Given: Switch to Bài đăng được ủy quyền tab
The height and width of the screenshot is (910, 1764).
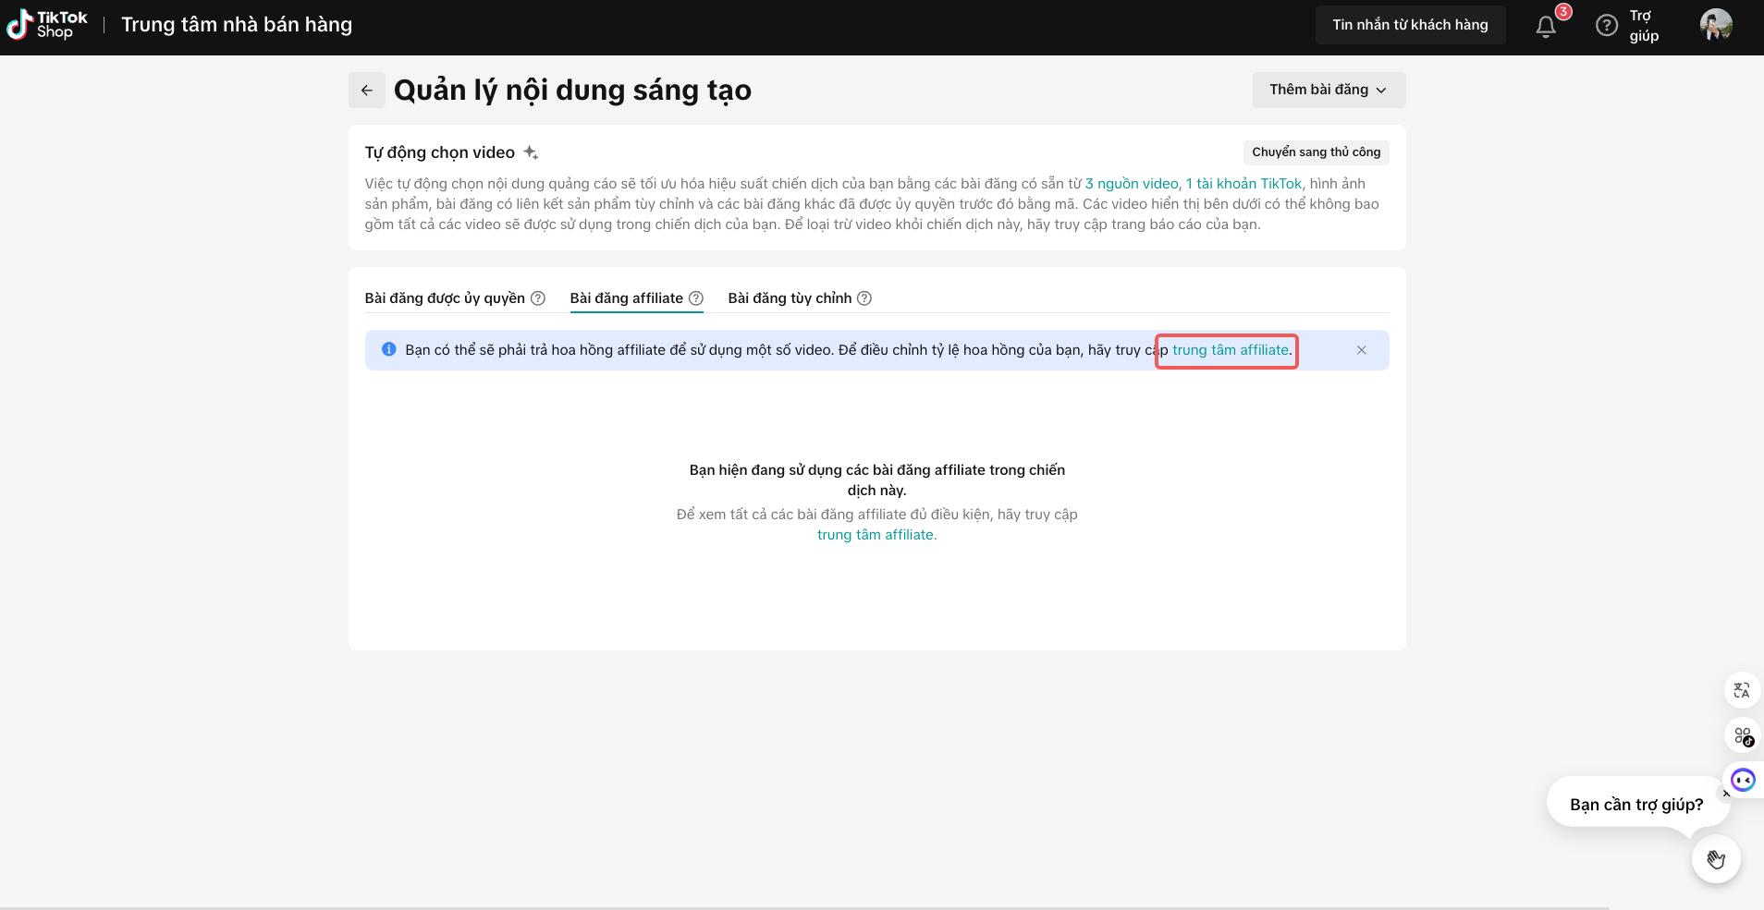Looking at the screenshot, I should pyautogui.click(x=445, y=298).
